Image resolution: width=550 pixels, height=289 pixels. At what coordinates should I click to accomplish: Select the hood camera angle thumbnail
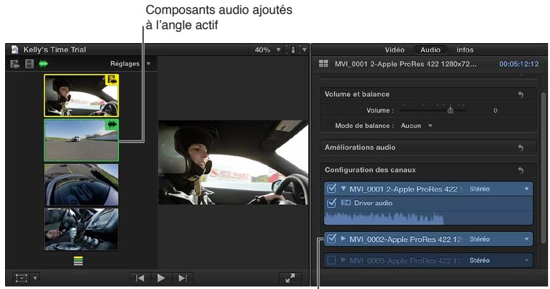coord(81,184)
